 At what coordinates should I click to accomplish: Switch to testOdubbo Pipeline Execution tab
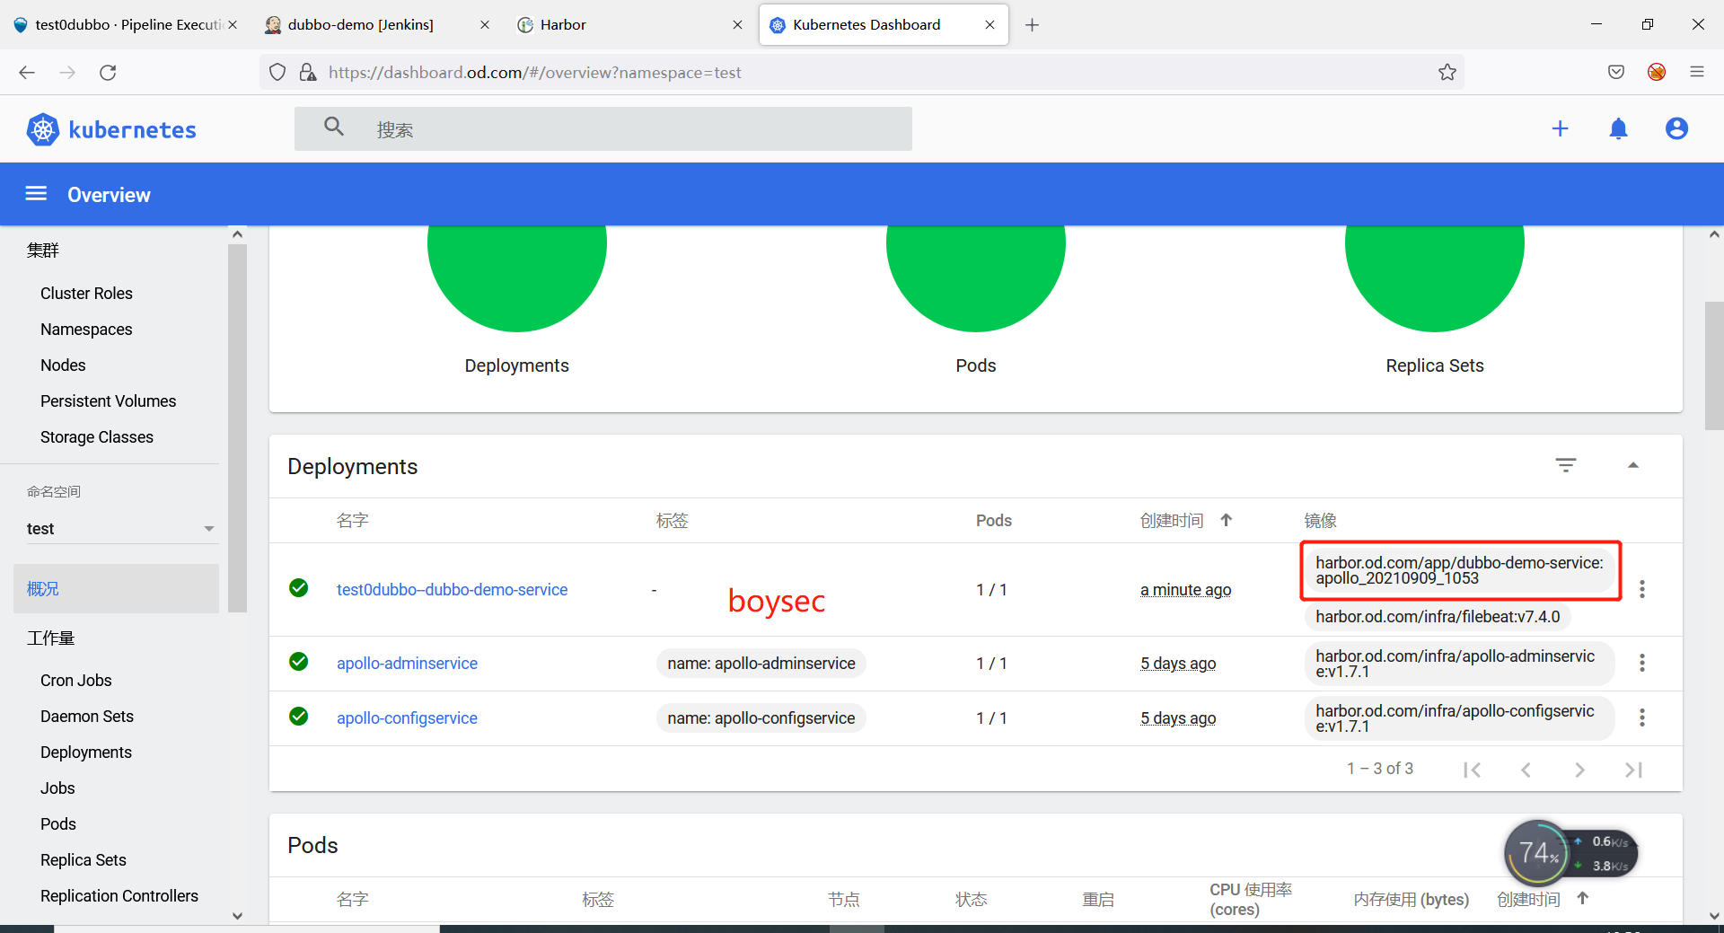coord(126,24)
